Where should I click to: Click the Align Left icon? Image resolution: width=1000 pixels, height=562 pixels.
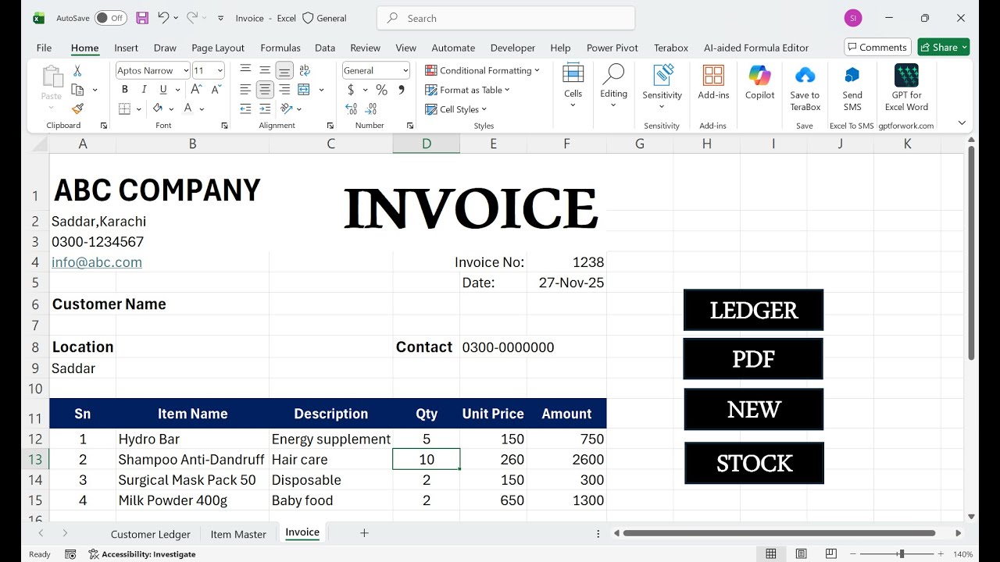tap(245, 90)
